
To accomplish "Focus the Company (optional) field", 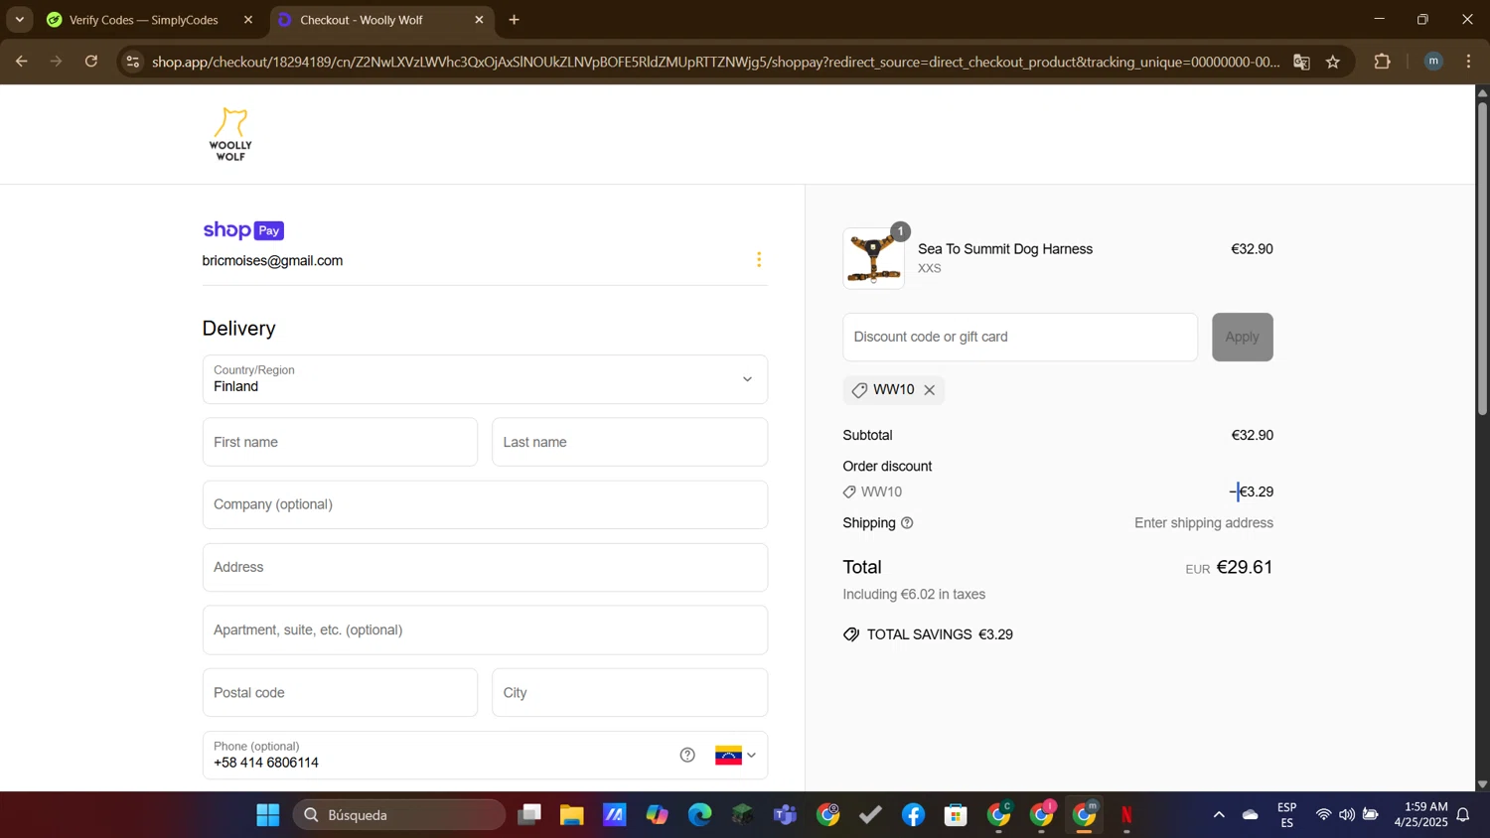I will [485, 504].
